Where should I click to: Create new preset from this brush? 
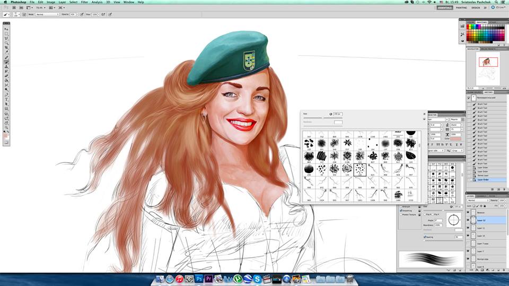424,119
